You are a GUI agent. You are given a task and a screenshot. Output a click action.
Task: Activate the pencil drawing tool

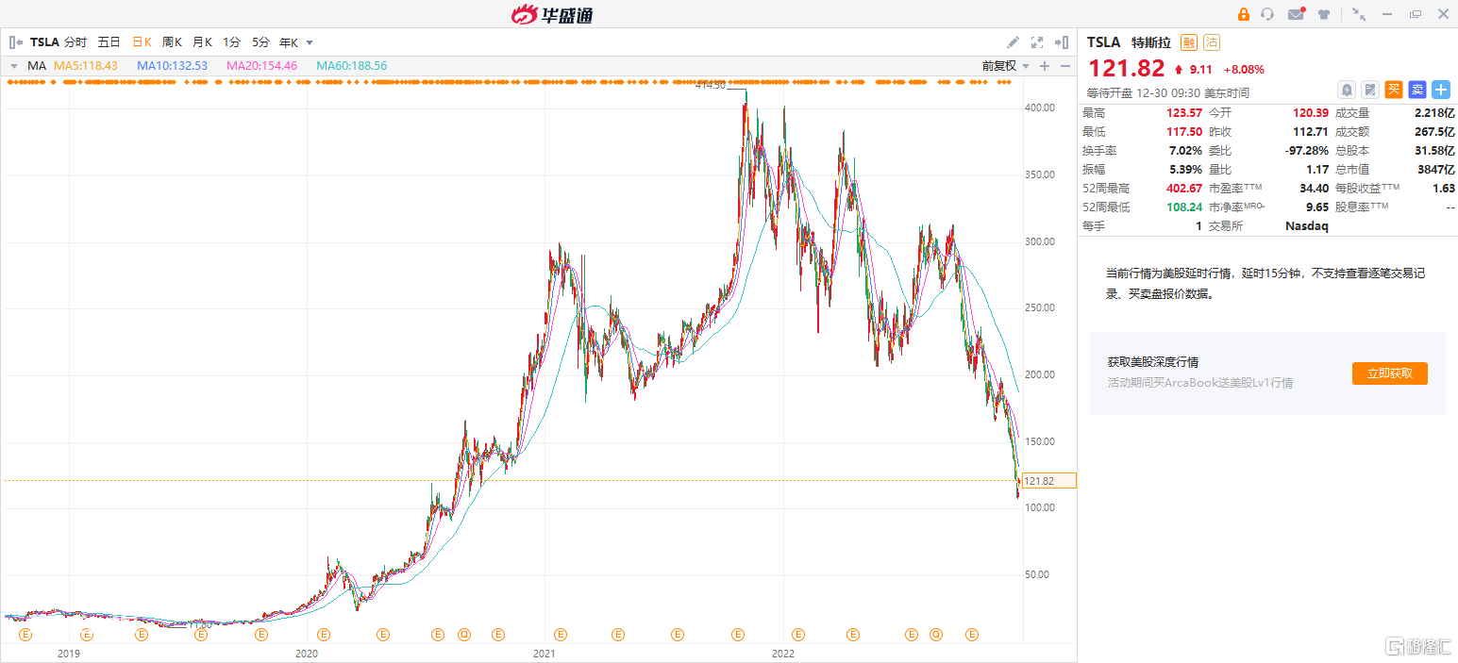pyautogui.click(x=1014, y=42)
